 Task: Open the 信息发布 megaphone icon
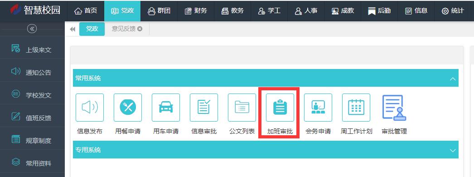coord(89,108)
